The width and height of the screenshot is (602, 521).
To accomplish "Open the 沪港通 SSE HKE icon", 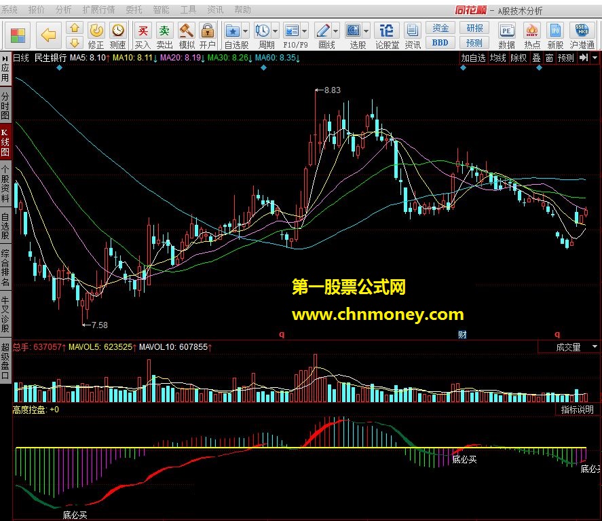I will [582, 36].
